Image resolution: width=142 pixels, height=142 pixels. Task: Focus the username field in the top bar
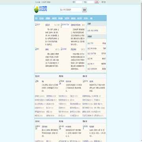(79, 2)
